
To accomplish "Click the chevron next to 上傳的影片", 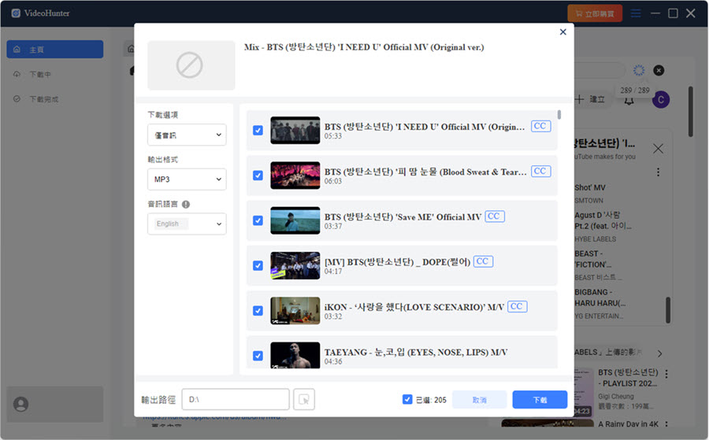I will click(659, 353).
